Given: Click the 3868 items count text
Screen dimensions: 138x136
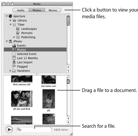Looking at the screenshot, I should tap(61, 130).
